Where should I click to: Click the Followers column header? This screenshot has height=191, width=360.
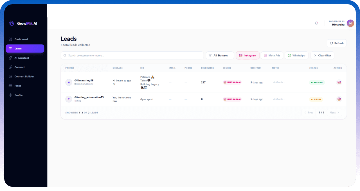point(208,68)
